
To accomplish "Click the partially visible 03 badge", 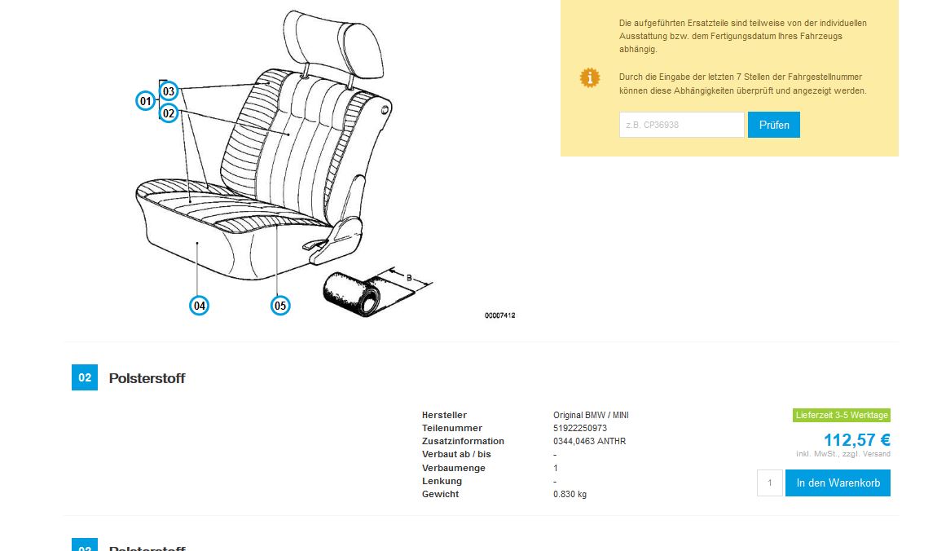I will [85, 544].
